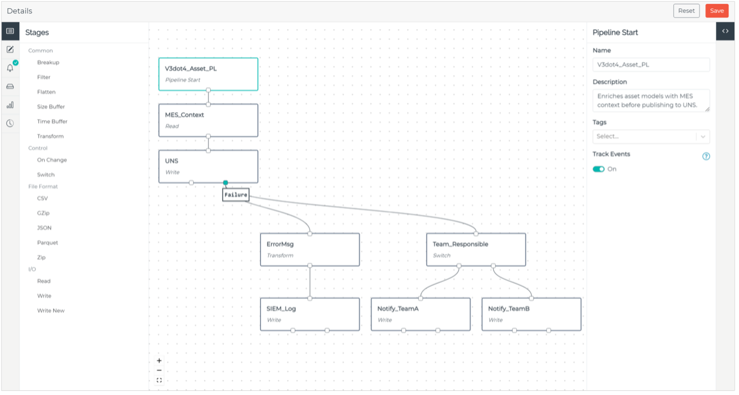The image size is (739, 395).
Task: Click the pencil edit icon in sidebar
Action: 10,50
